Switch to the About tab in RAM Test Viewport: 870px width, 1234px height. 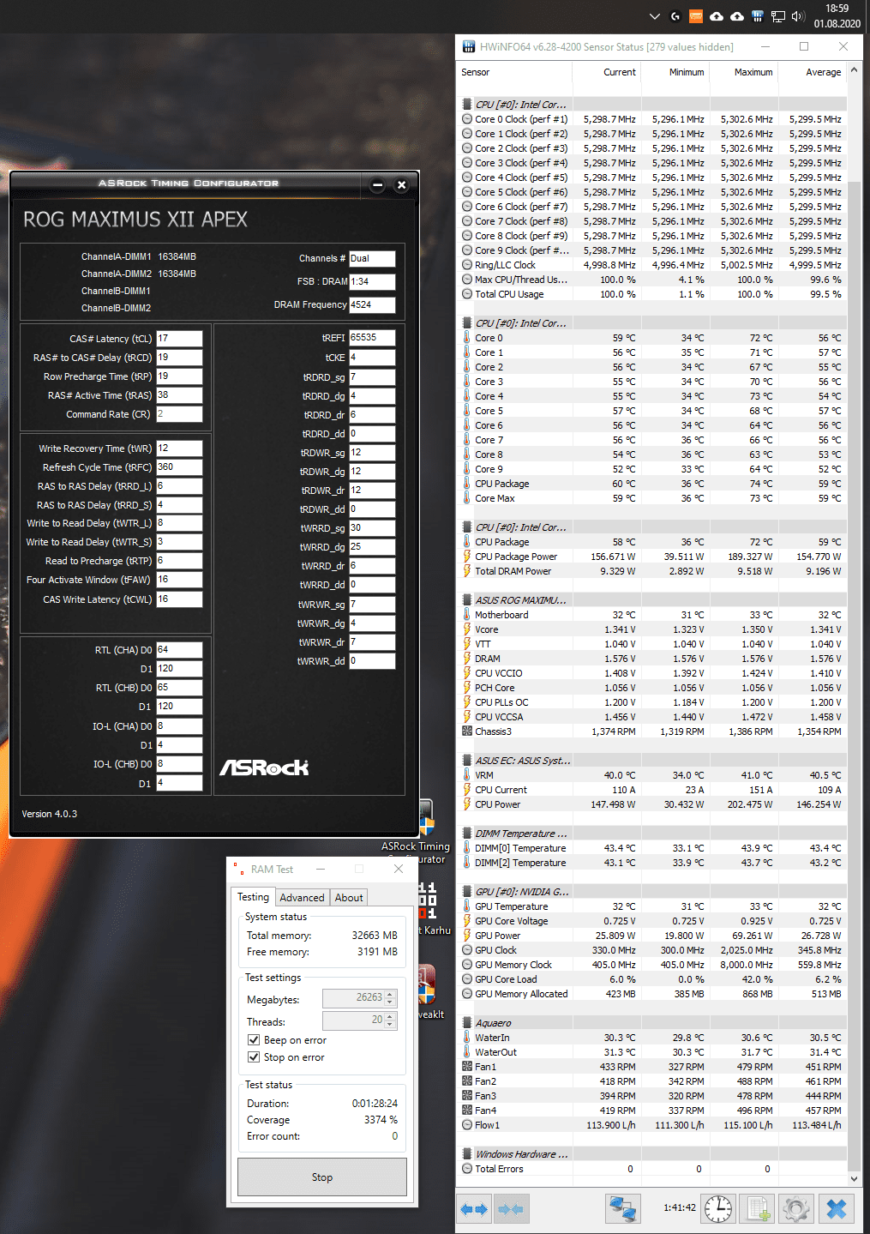click(349, 898)
